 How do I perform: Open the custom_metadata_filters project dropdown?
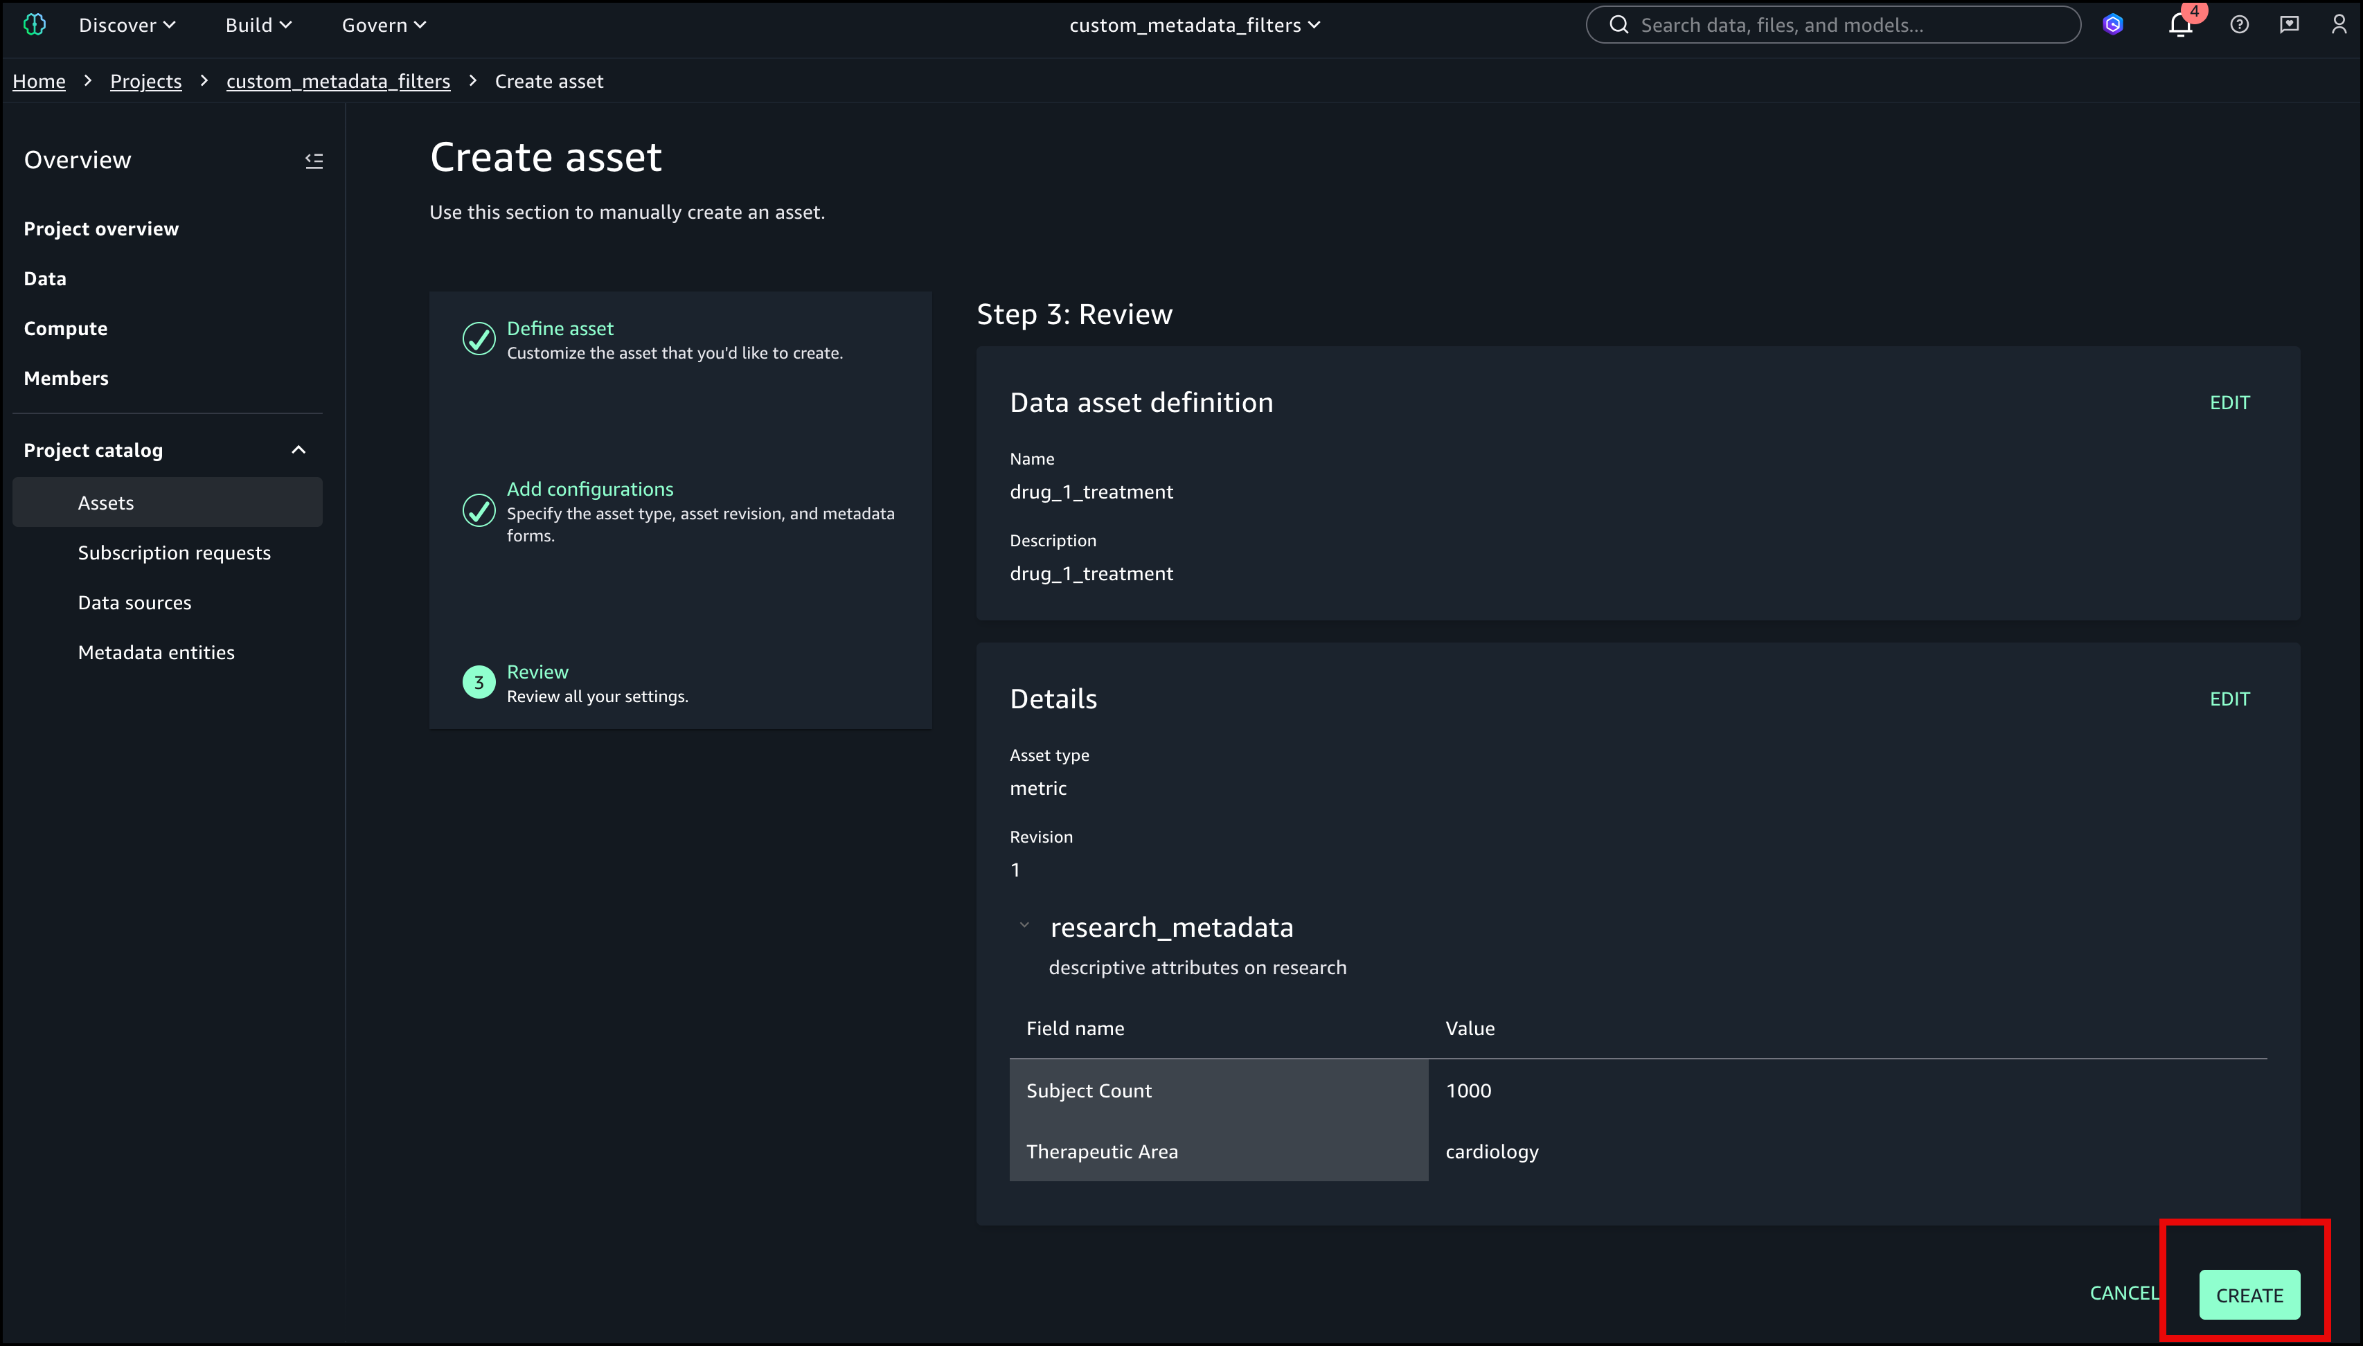(x=1195, y=25)
